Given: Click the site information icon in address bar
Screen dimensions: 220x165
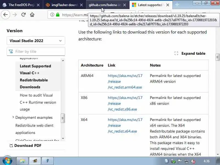Looking at the screenshot, I should (x=52, y=15).
